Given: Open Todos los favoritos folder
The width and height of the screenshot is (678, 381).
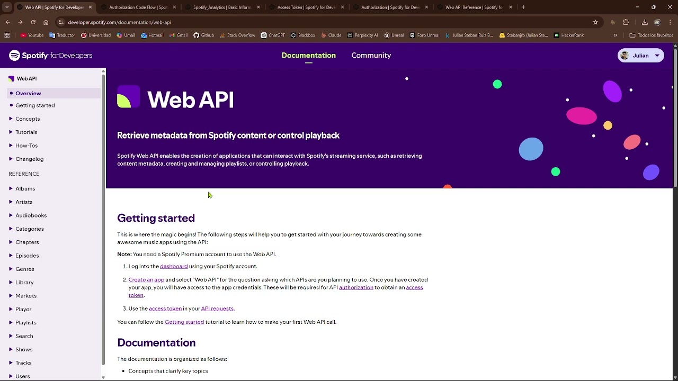Looking at the screenshot, I should [651, 35].
